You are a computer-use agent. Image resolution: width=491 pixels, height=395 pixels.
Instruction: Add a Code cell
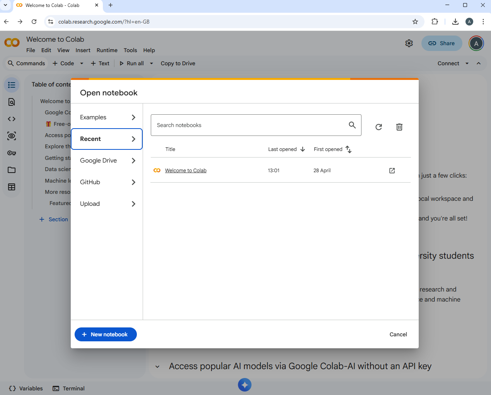coord(63,63)
